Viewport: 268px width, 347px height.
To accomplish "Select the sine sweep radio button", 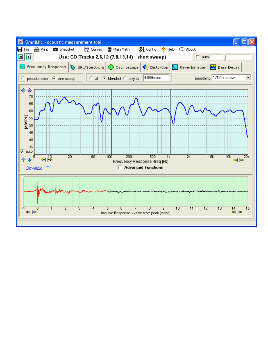I will (x=54, y=78).
